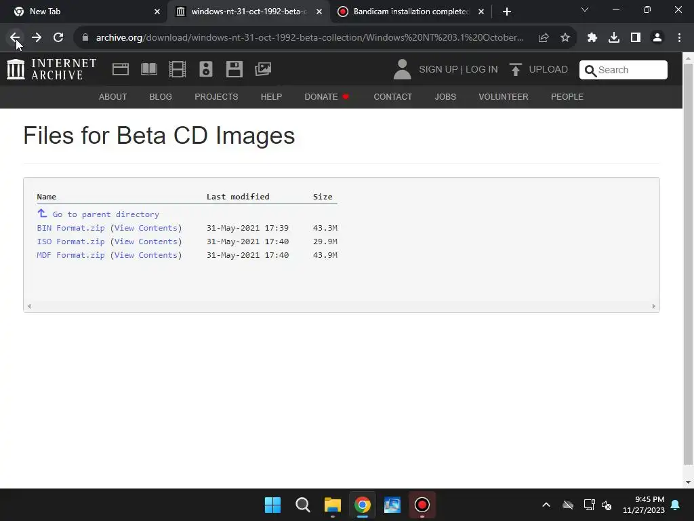Go forward with the browser forward arrow
Image resolution: width=694 pixels, height=521 pixels.
[x=37, y=38]
